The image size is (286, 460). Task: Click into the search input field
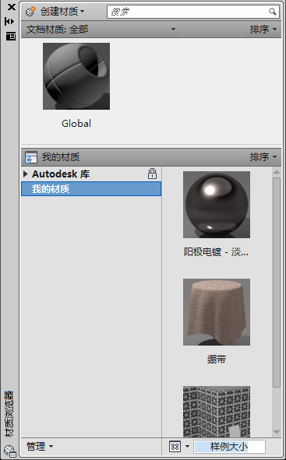tap(188, 12)
